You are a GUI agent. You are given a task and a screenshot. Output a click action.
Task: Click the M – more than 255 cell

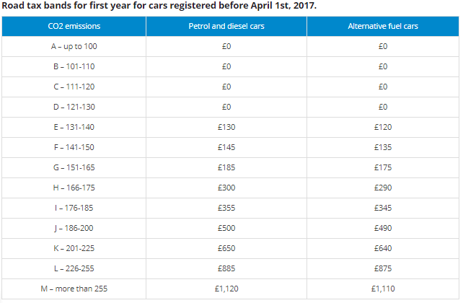[74, 289]
